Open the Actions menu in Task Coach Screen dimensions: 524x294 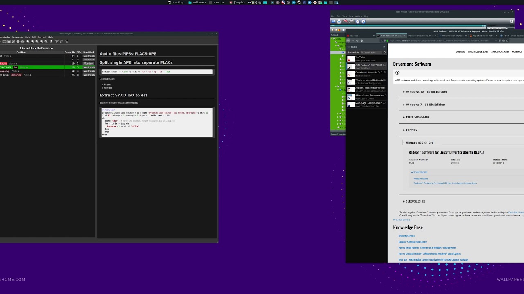coord(358,16)
